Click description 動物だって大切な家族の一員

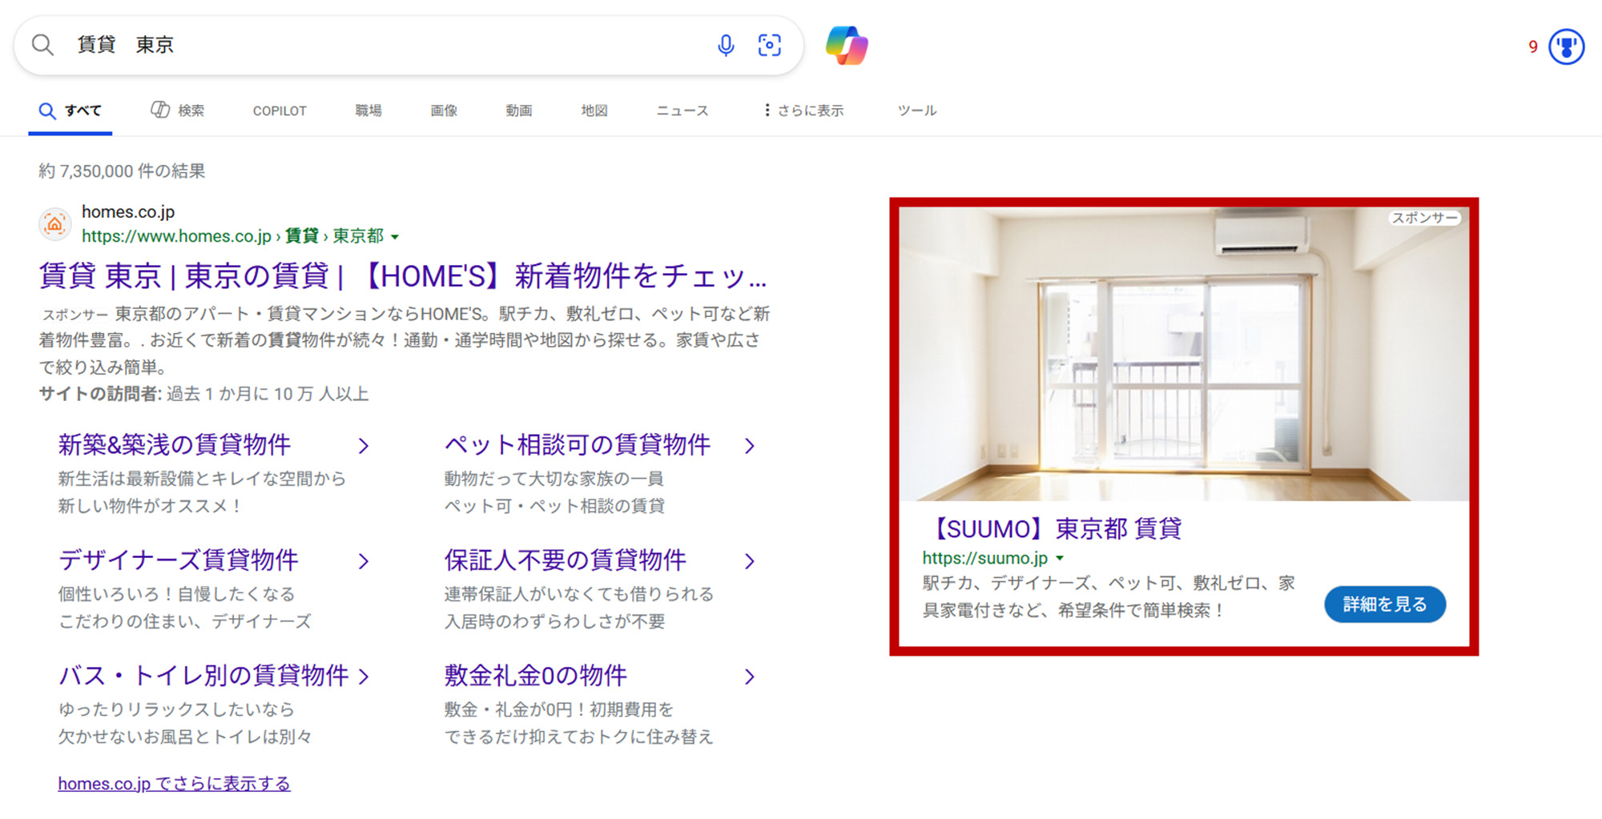click(x=553, y=479)
